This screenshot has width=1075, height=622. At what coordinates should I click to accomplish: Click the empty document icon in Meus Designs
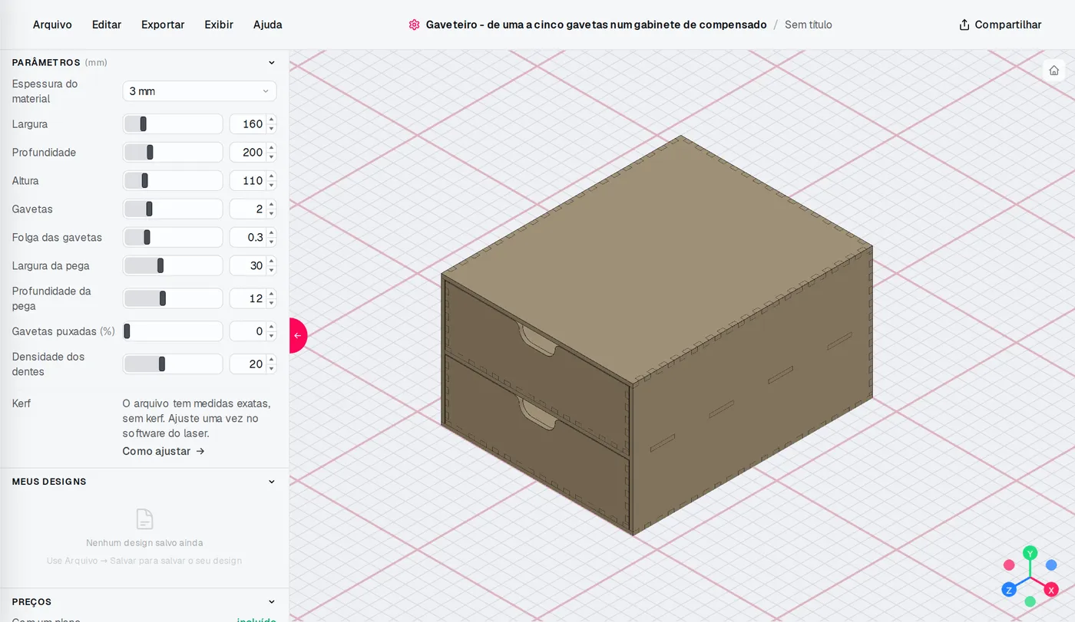click(144, 519)
